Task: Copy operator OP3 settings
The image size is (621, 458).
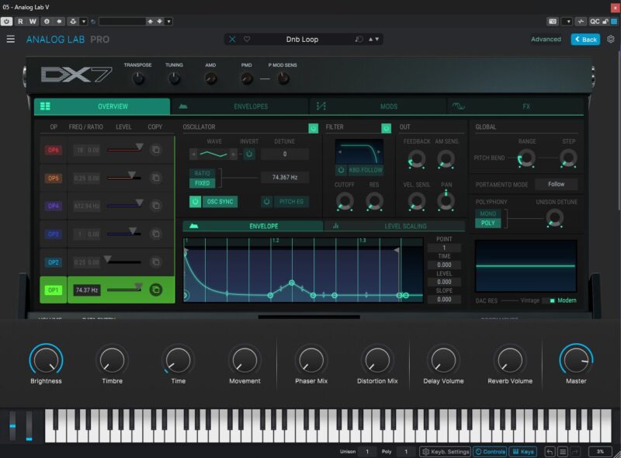Action: click(156, 234)
